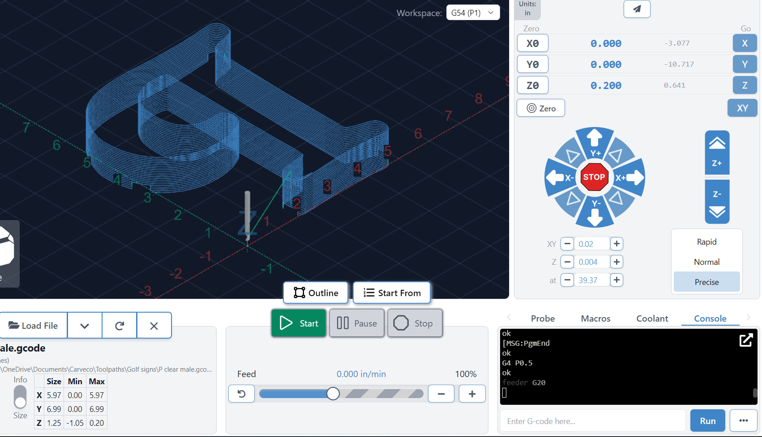Select the Rapid jog preset
The height and width of the screenshot is (437, 762).
(x=706, y=242)
